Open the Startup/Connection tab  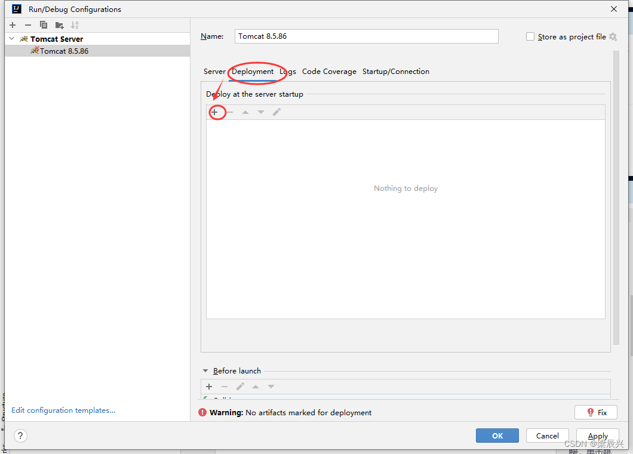pos(395,72)
